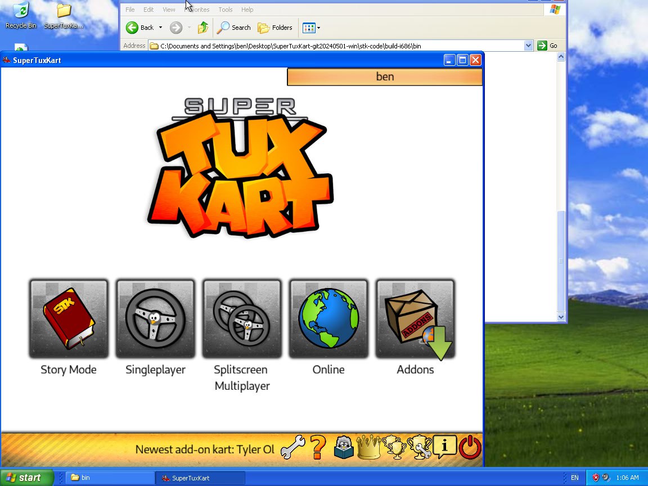Select the Singleplayer steering wheel
The image size is (648, 486).
pos(155,318)
